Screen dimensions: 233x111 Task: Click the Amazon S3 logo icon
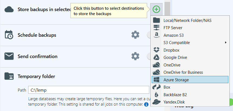click(156, 35)
